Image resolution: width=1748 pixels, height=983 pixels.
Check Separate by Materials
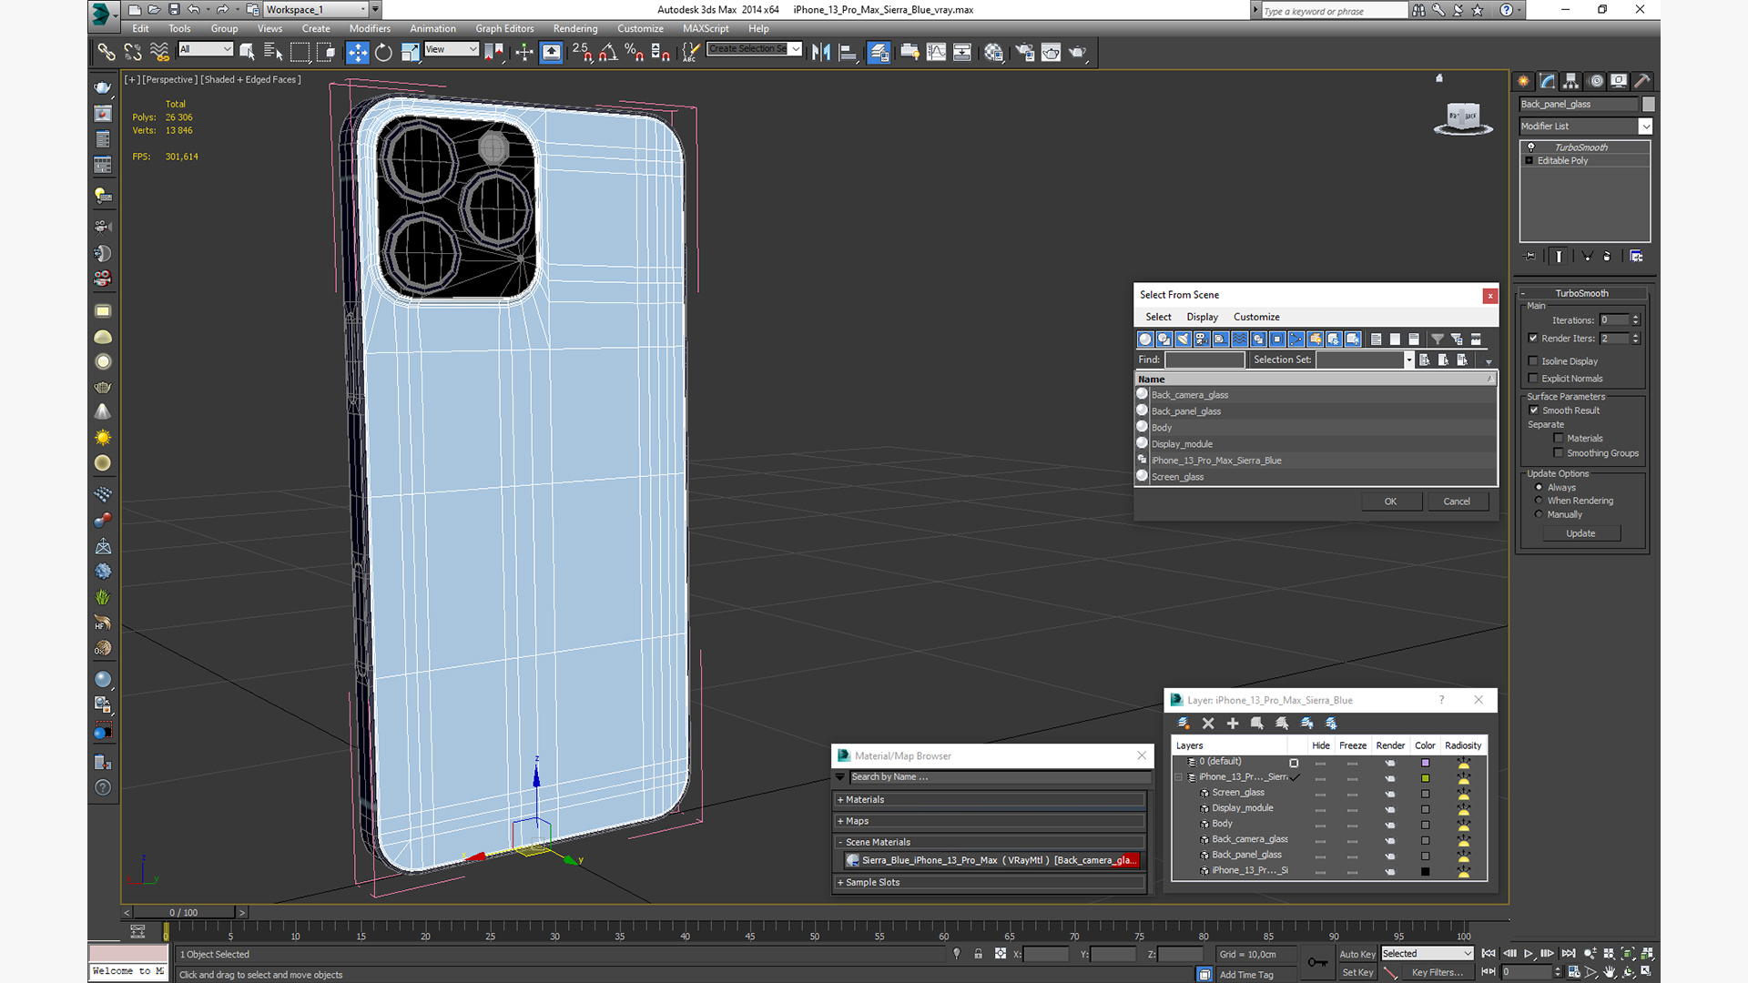pyautogui.click(x=1559, y=438)
